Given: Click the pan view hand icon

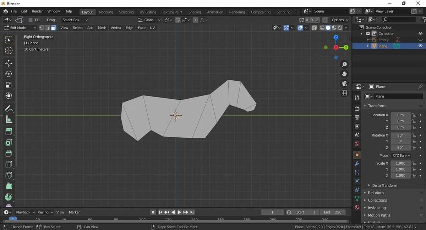Looking at the screenshot, I should (344, 74).
